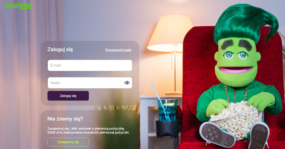The width and height of the screenshot is (285, 149).
Task: Click the puppet's right sneaker sole
Action: (x=259, y=135)
